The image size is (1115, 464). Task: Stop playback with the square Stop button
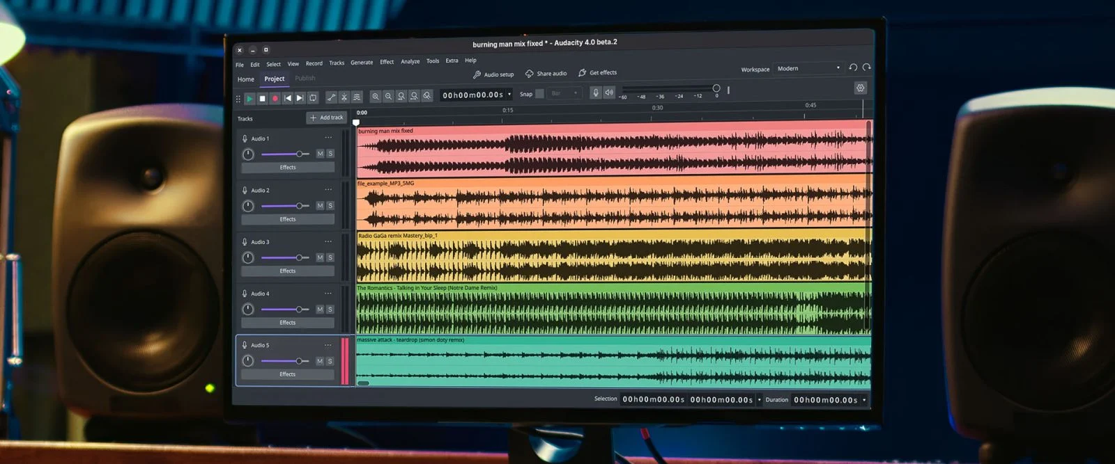tap(262, 99)
